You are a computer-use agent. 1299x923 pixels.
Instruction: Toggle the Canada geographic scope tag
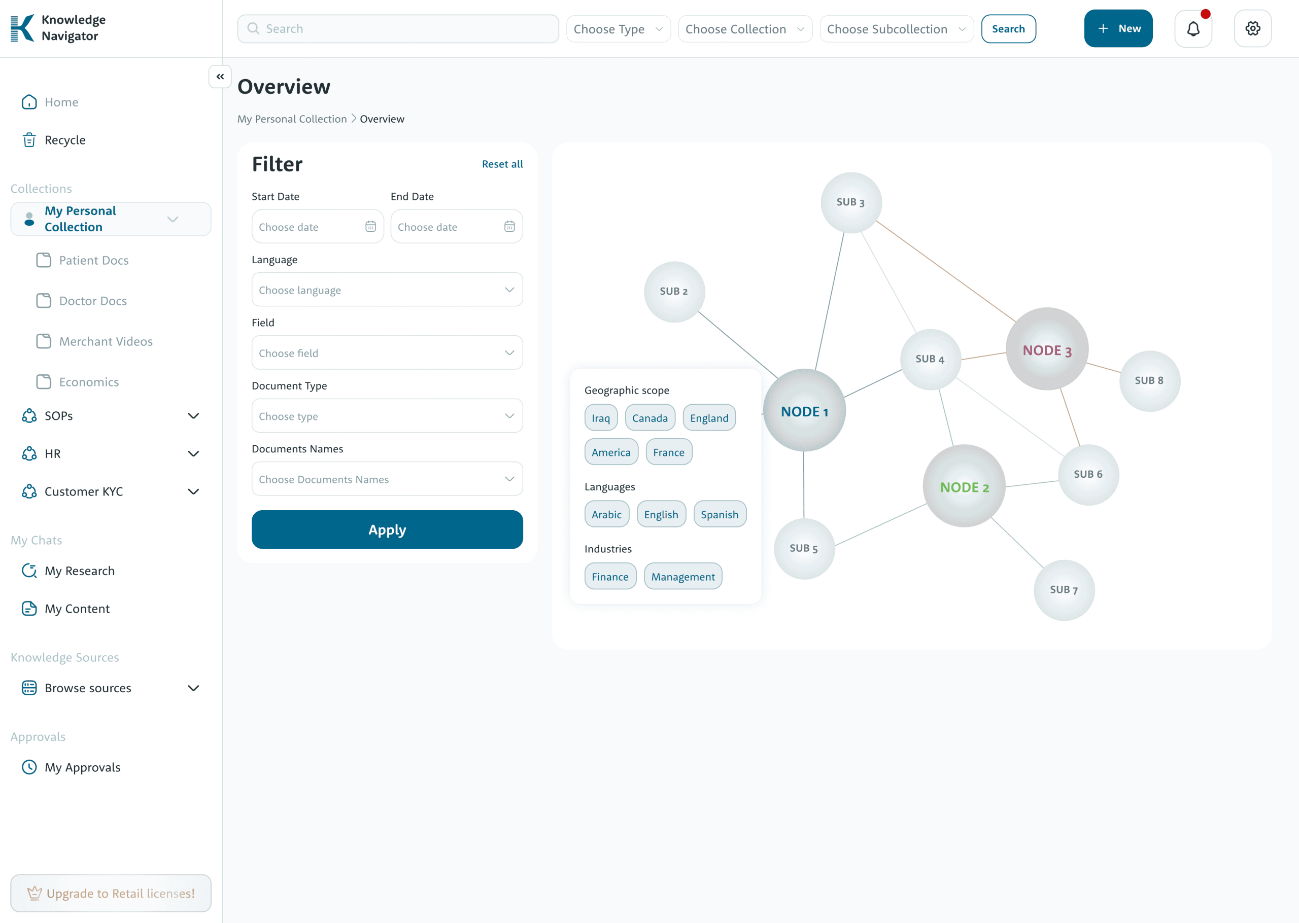point(650,418)
